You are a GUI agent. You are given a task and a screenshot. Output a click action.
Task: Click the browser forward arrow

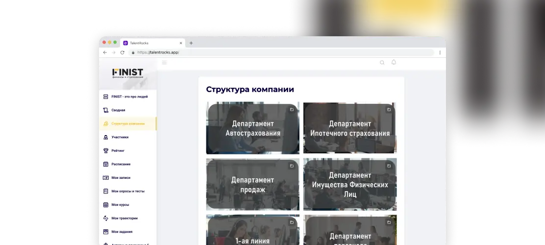113,52
